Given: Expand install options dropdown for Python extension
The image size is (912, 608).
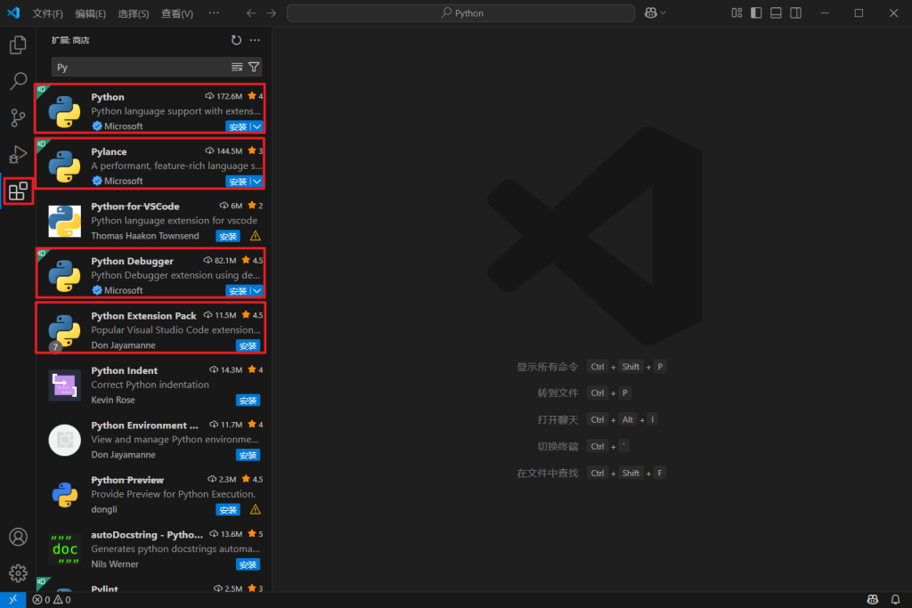Looking at the screenshot, I should [256, 126].
